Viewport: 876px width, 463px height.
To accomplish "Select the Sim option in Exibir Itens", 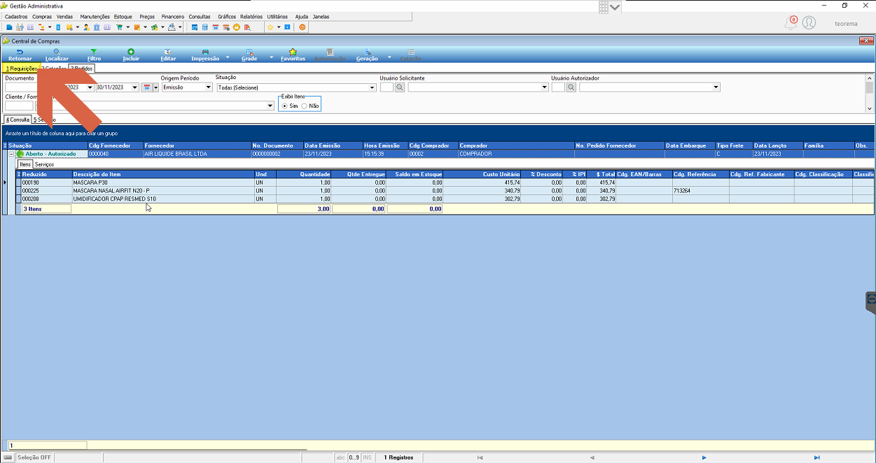I will coord(289,106).
